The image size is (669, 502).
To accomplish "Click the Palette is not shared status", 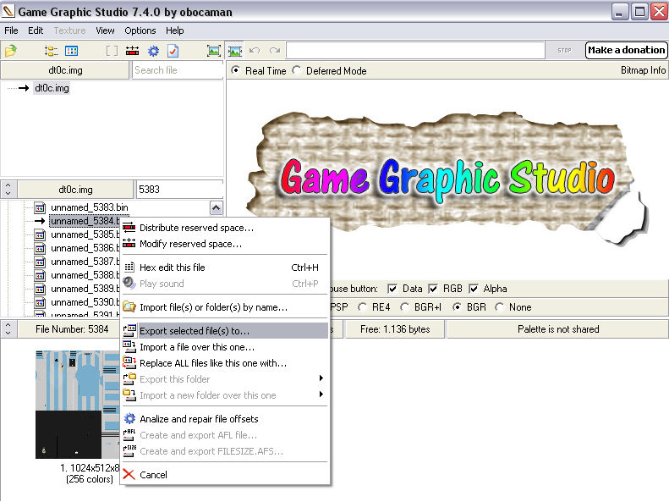I will 557,329.
